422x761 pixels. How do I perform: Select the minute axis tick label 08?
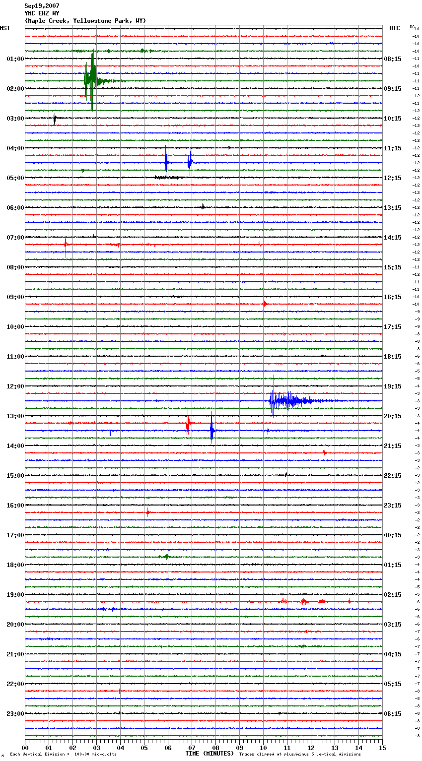point(215,748)
